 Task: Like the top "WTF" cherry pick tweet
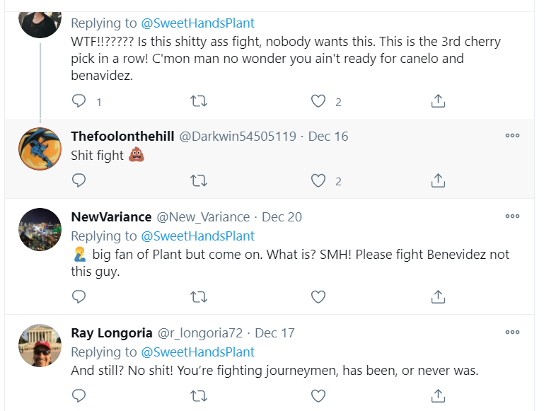click(x=318, y=101)
